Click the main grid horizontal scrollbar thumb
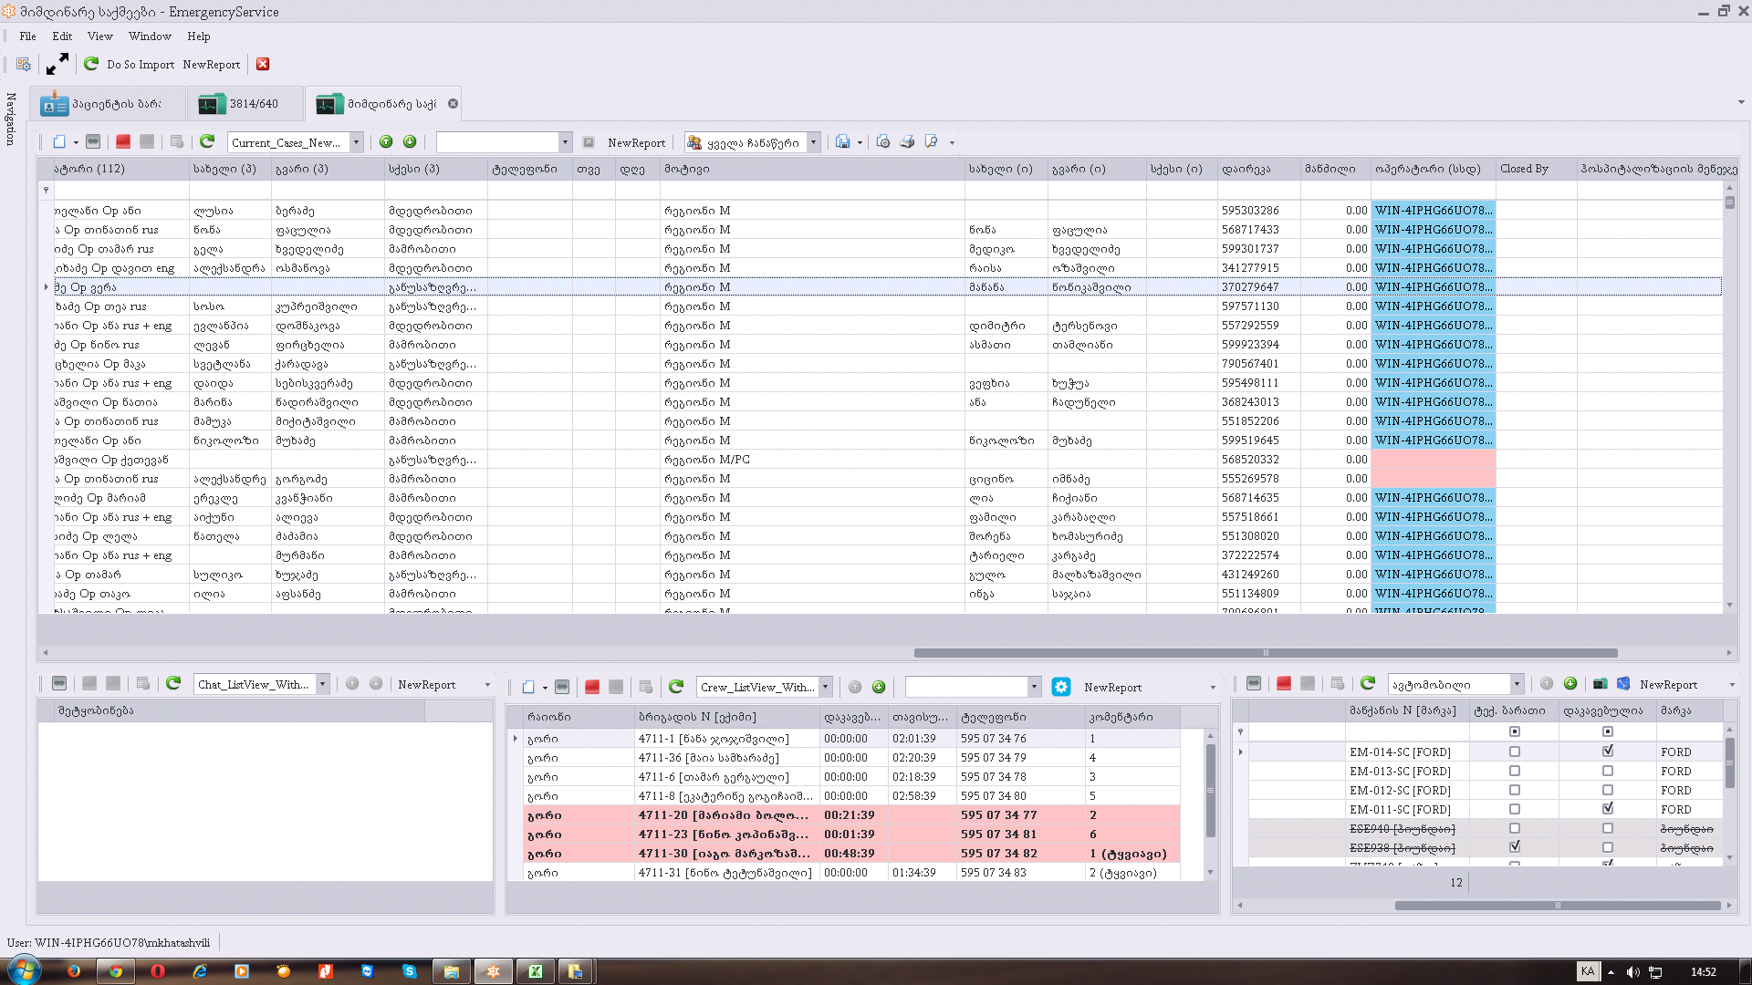The width and height of the screenshot is (1752, 985). 1265,653
